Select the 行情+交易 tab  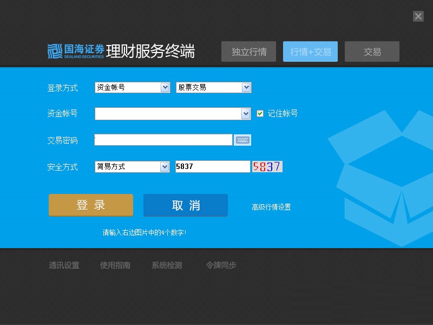pyautogui.click(x=310, y=52)
